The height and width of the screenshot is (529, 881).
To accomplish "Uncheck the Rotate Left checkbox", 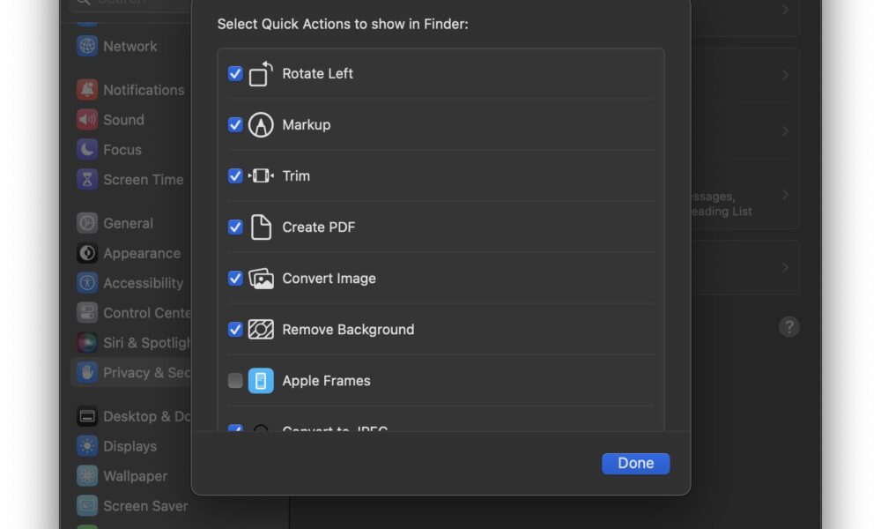I will [235, 74].
